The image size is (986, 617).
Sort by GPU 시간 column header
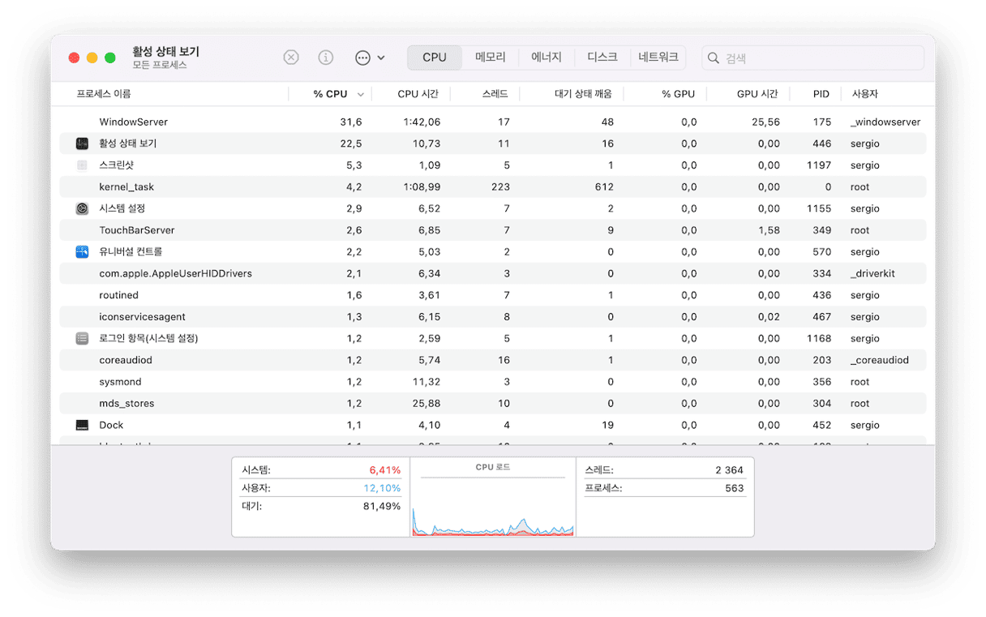757,94
